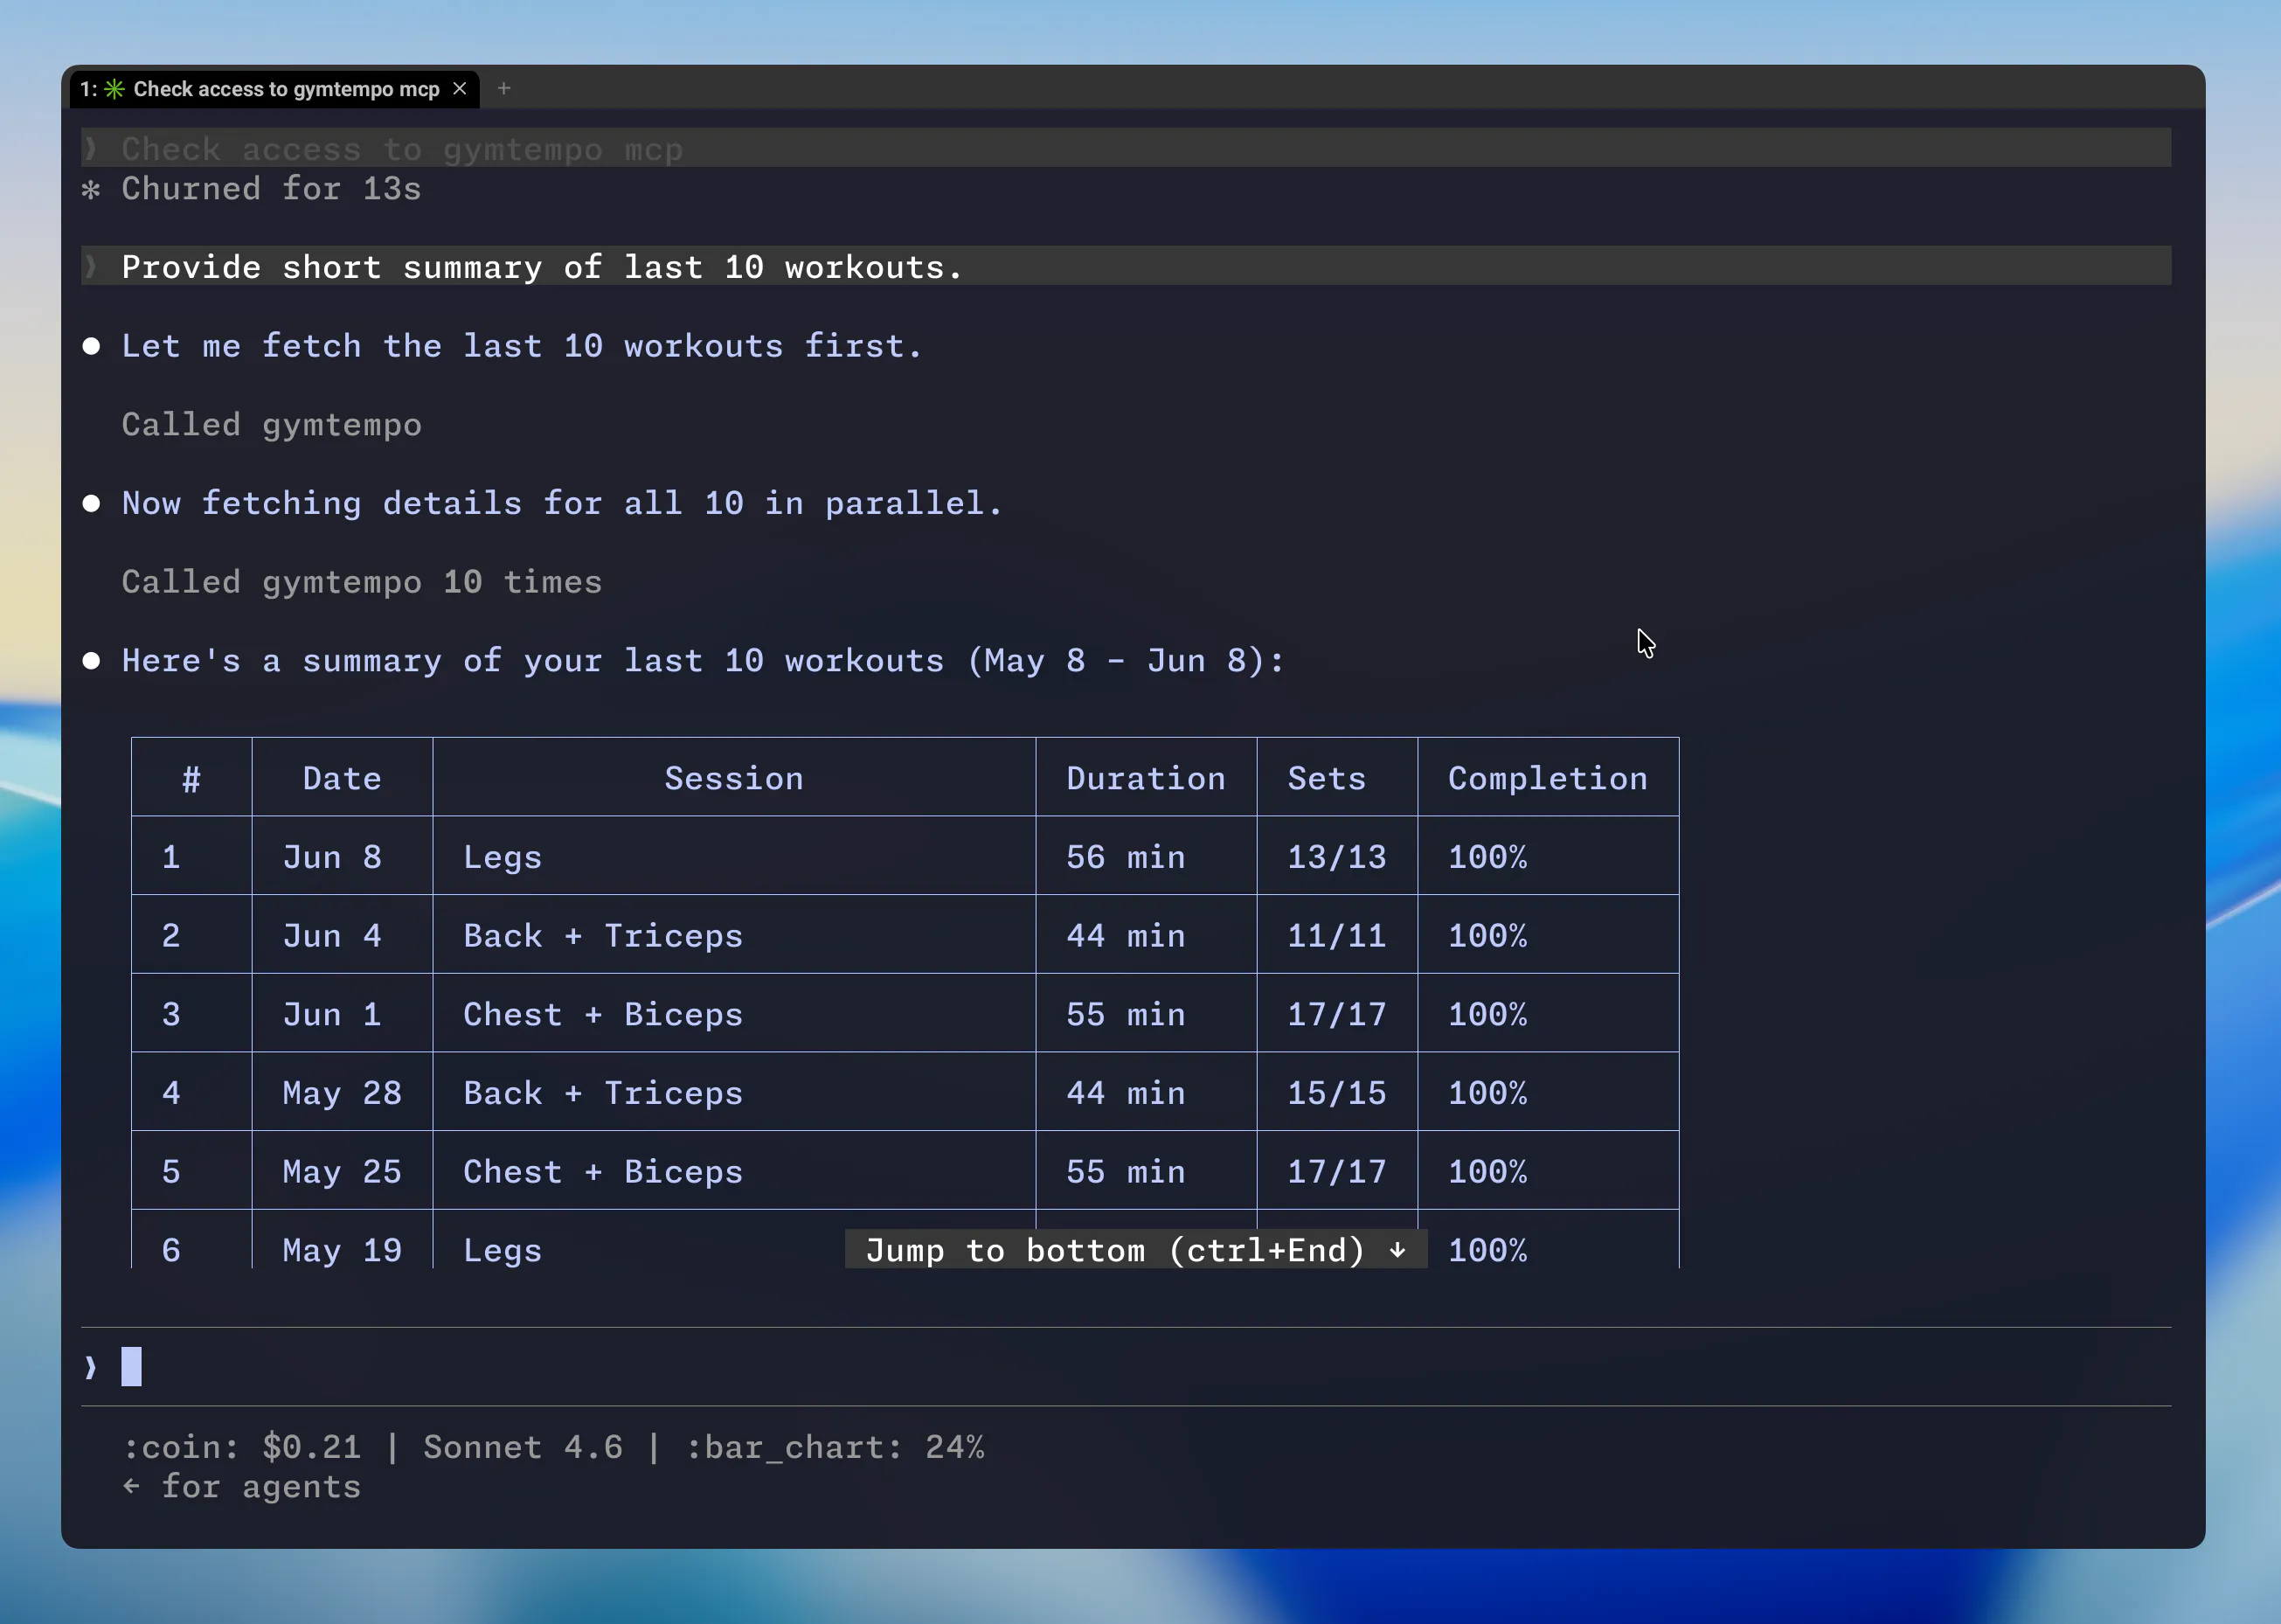Click the ':coin: $0.21' cost status
Image resolution: width=2281 pixels, height=1624 pixels.
point(241,1447)
